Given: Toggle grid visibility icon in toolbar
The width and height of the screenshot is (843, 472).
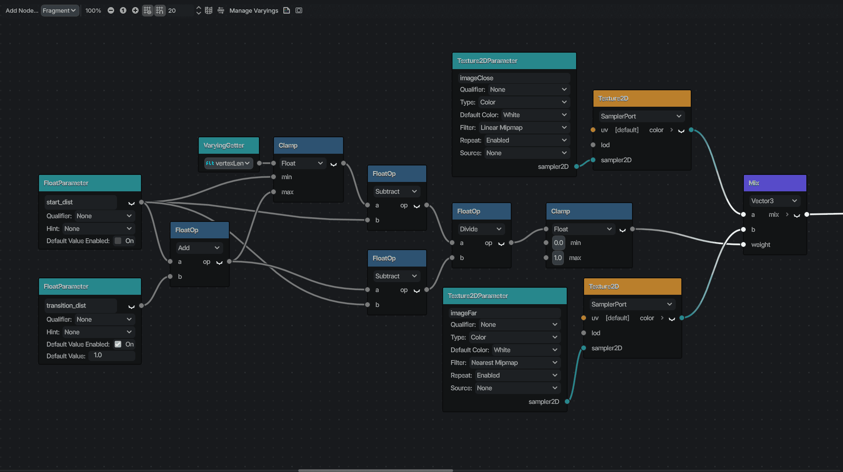Looking at the screenshot, I should coord(148,10).
